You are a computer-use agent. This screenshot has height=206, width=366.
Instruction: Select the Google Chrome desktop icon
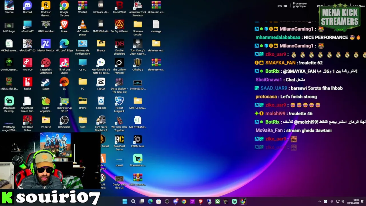64,9
